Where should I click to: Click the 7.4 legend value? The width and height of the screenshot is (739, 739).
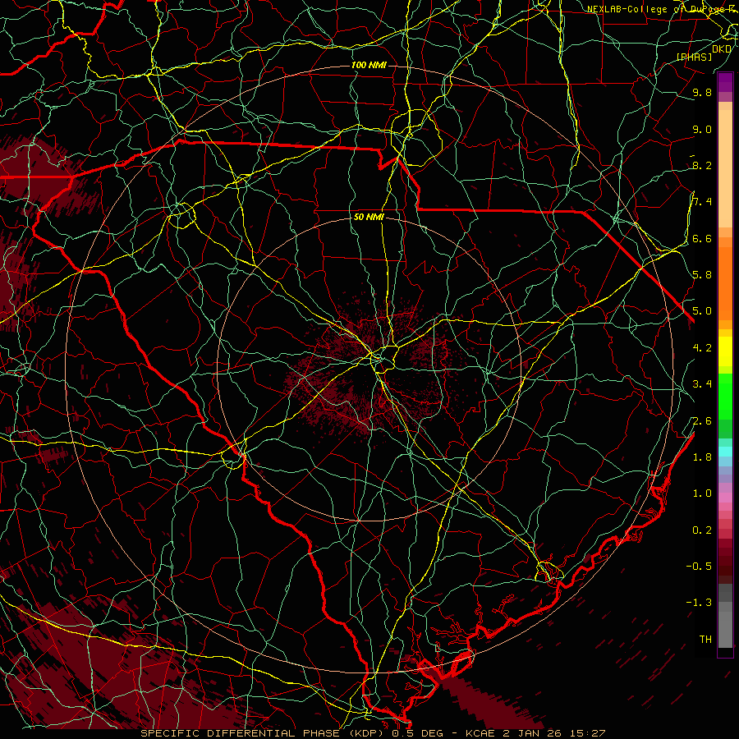tap(702, 202)
